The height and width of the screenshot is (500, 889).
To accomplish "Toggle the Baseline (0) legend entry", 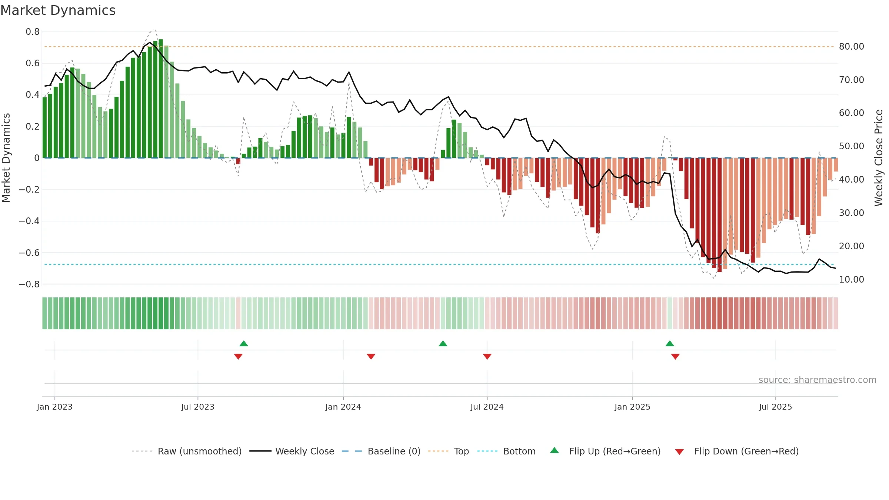I will coord(381,451).
